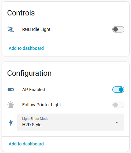This screenshot has width=131, height=153.
Task: Add Controls card entities to dashboard
Action: (26, 48)
